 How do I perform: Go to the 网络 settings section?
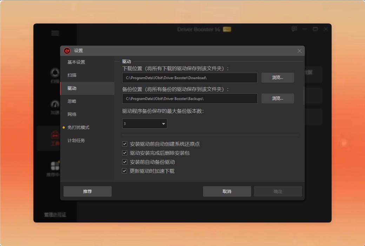[x=87, y=114]
